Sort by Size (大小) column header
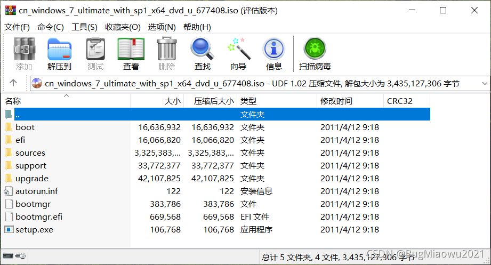 click(157, 101)
